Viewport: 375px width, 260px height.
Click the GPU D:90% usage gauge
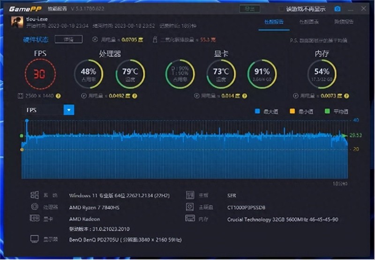point(180,74)
